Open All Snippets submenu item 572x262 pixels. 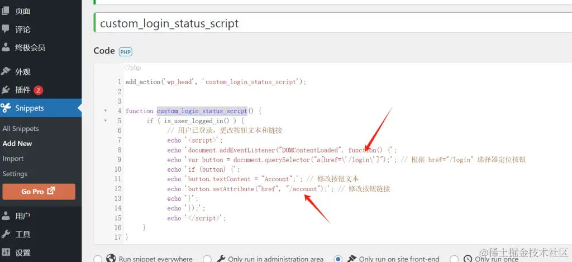(x=21, y=128)
